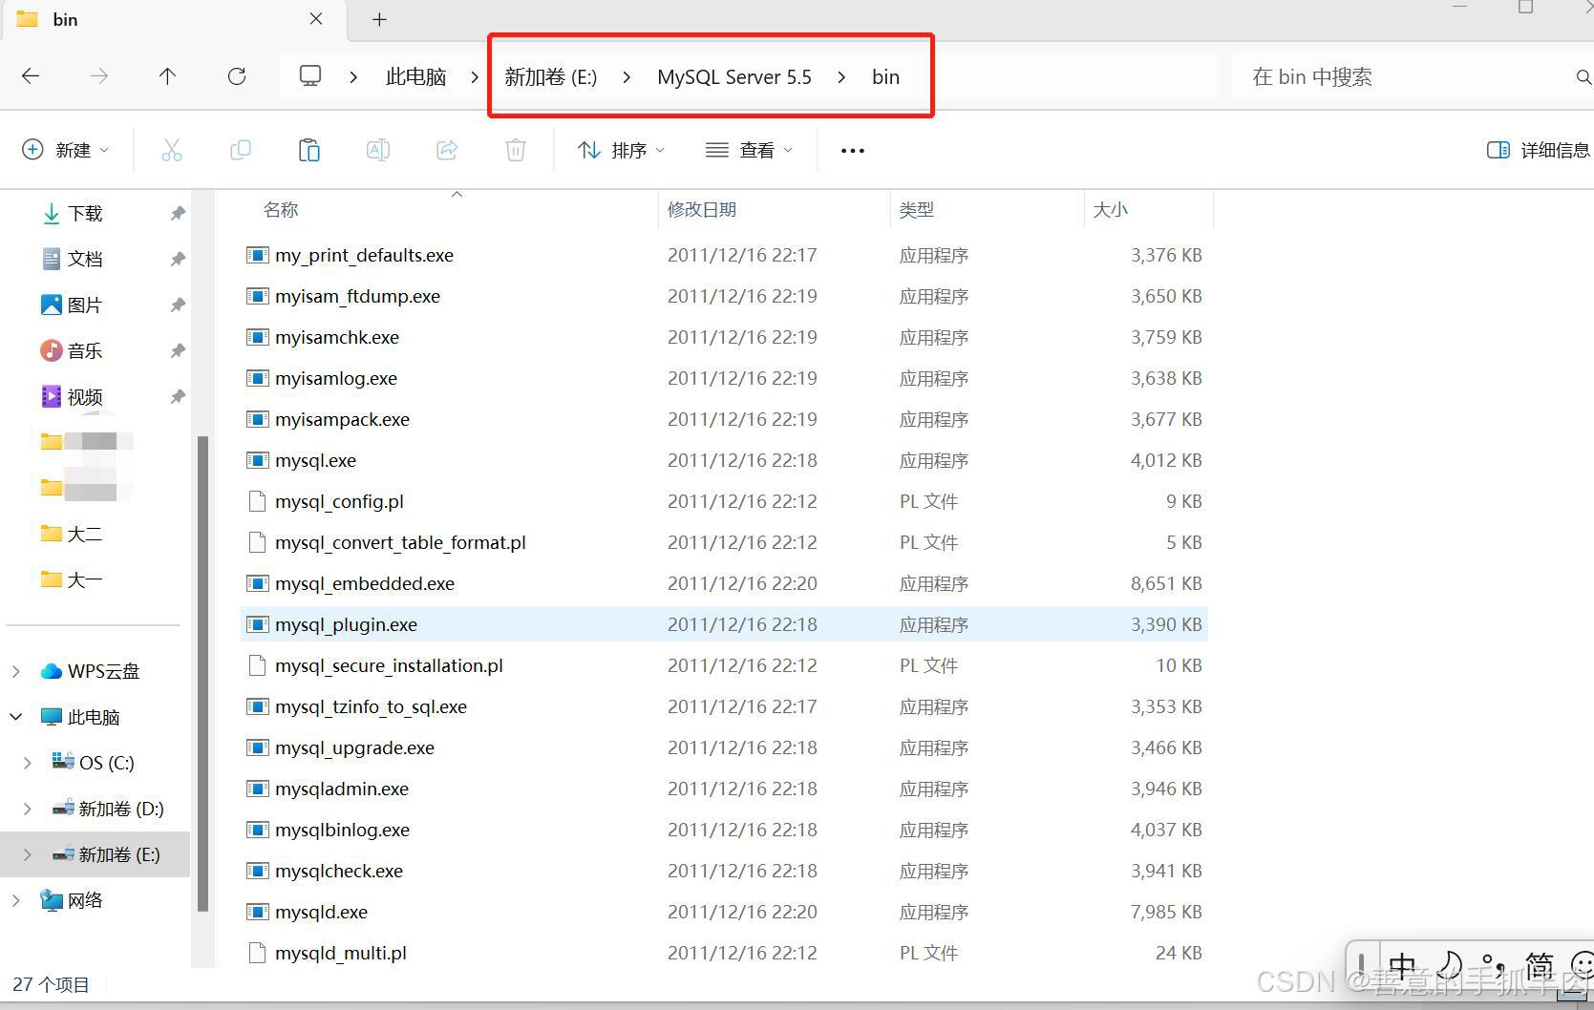Expand 新加卷 (E:) drive node
Screen dimensions: 1594x1010
click(28, 854)
